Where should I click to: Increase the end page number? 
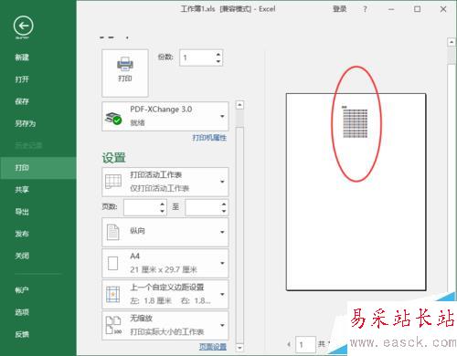[224, 204]
